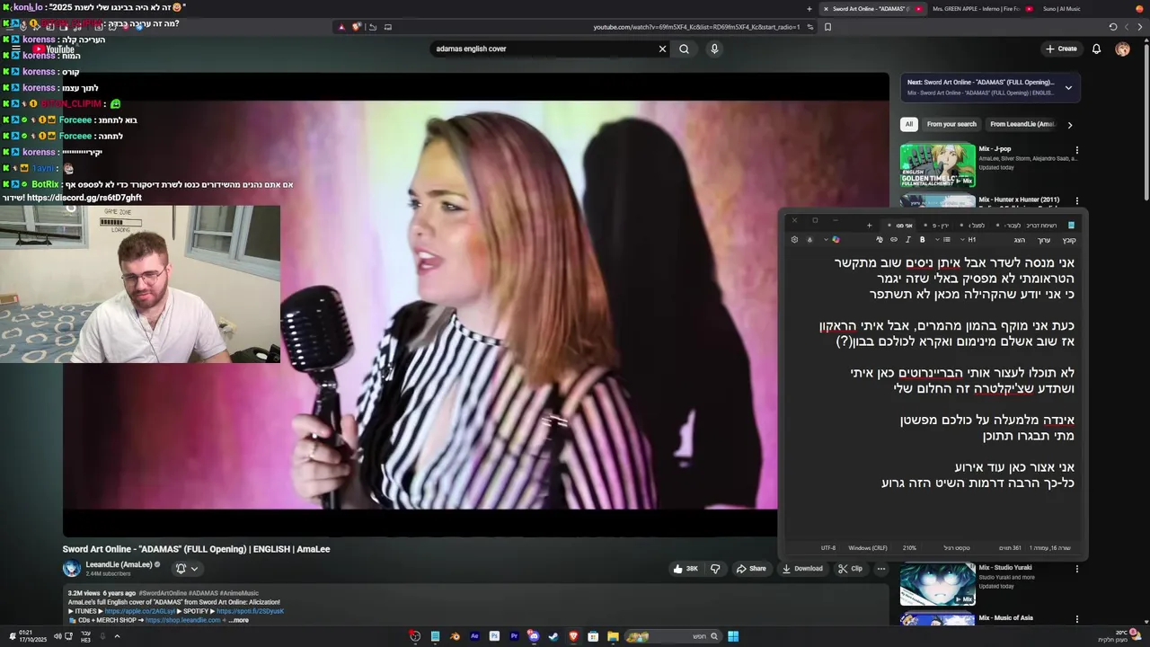The height and width of the screenshot is (647, 1150).
Task: Expand the Copilot dropdown arrow in Notepad
Action: tap(826, 240)
